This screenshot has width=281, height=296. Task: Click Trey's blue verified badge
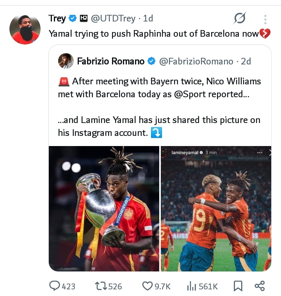(x=73, y=18)
